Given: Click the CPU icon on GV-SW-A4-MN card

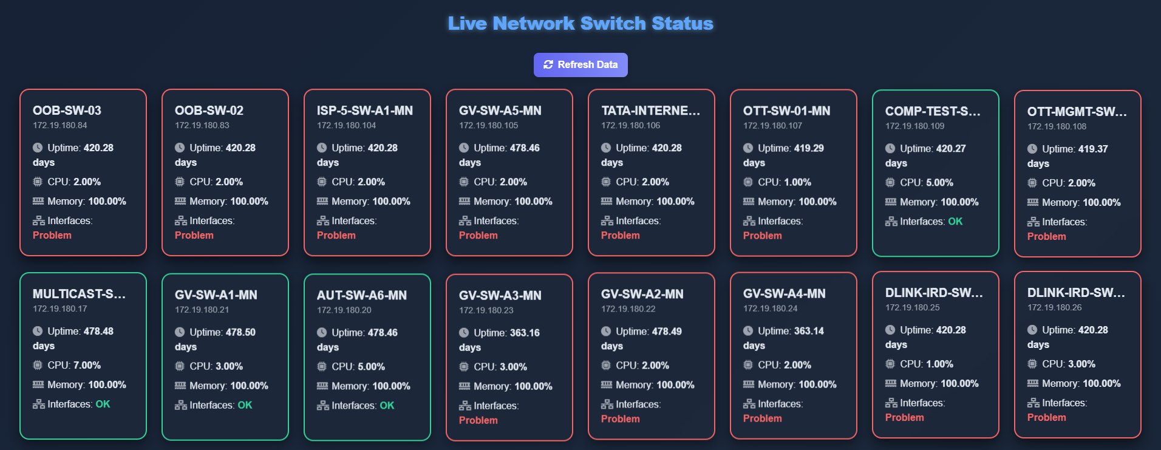Looking at the screenshot, I should click(747, 365).
